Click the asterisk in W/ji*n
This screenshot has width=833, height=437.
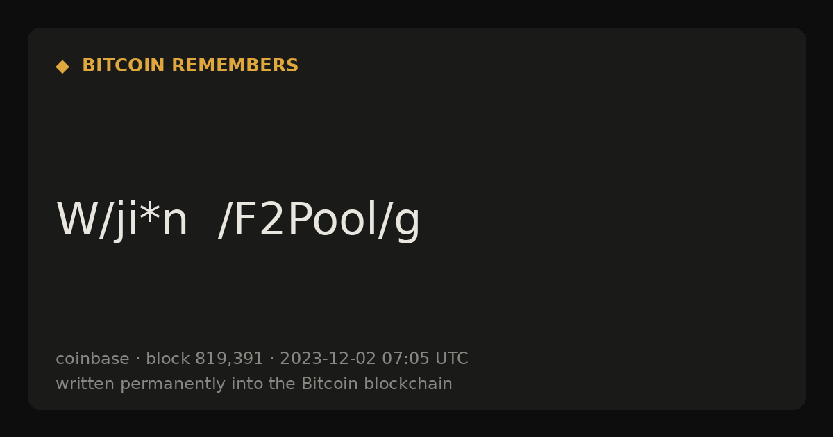[x=149, y=212]
